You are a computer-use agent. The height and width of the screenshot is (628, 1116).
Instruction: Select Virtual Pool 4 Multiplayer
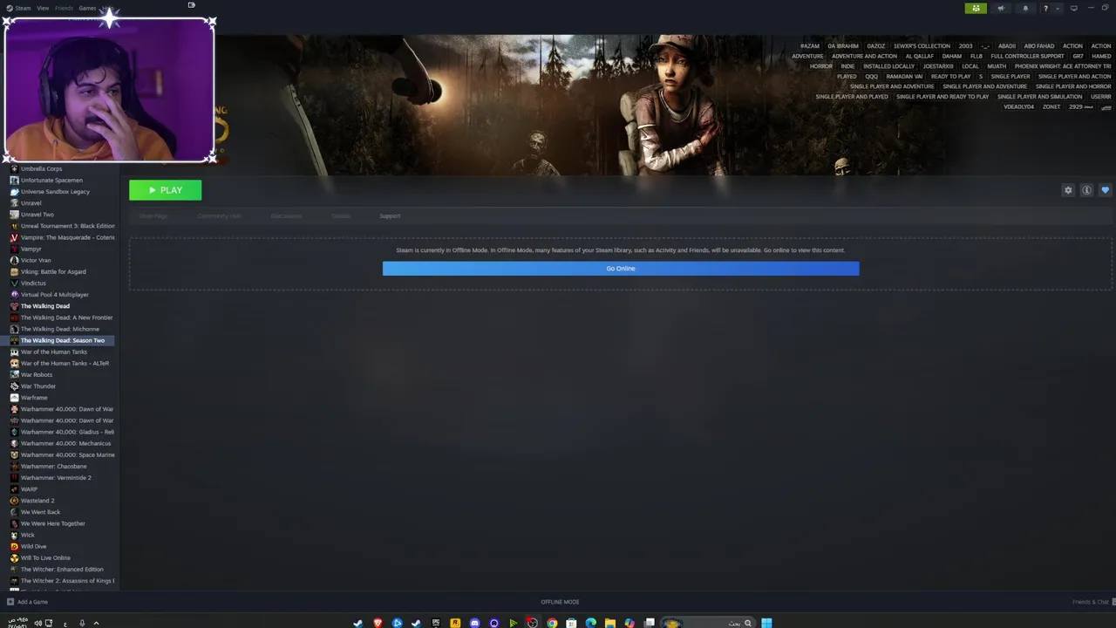[54, 295]
